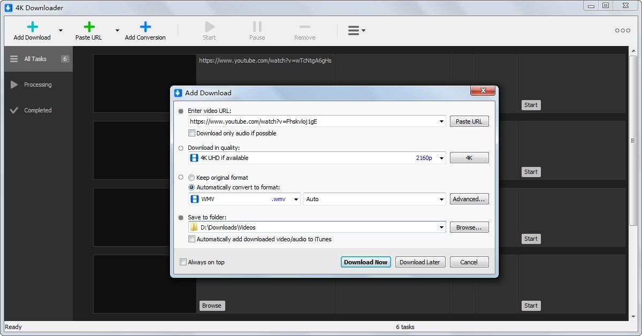Click the 'Ready' status bar text
The height and width of the screenshot is (336, 642).
(13, 327)
